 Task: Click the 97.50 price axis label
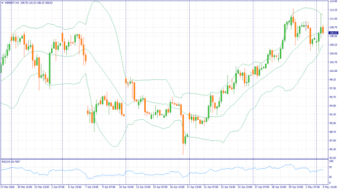tap(333, 88)
